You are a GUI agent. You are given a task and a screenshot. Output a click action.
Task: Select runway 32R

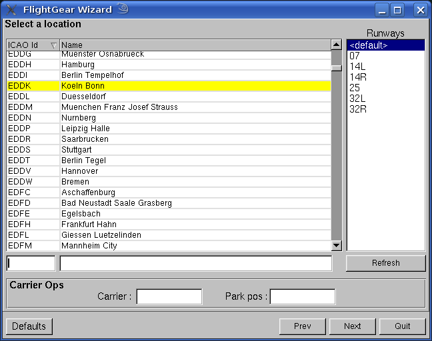386,109
